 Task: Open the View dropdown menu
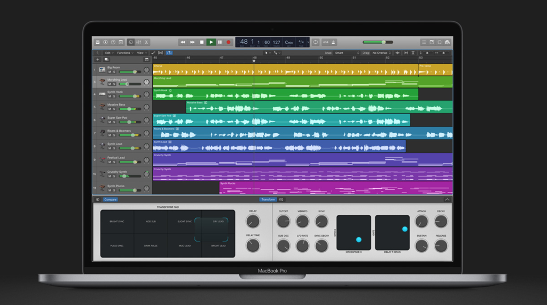142,53
